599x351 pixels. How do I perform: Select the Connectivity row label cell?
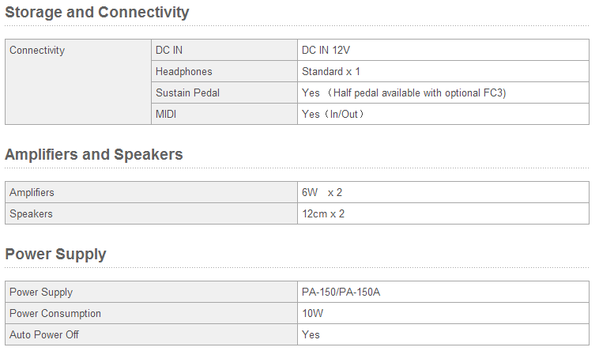(37, 51)
